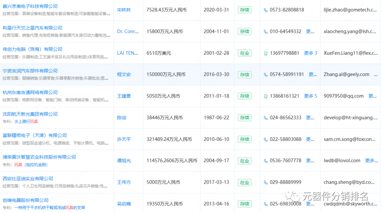Image resolution: width=381 pixels, height=213 pixels.
Task: Open company 沈阳航天新光集团有限公司
Action: (30, 114)
